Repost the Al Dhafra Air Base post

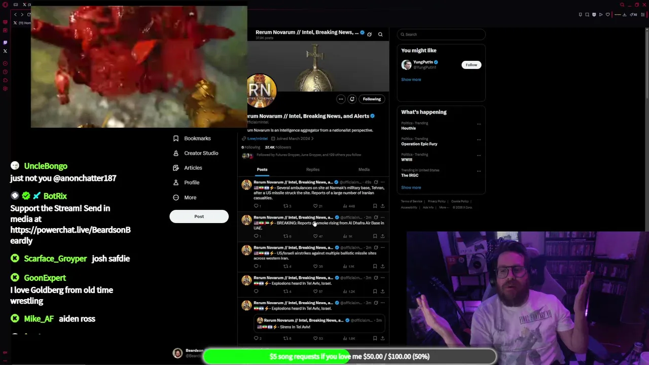click(x=285, y=236)
